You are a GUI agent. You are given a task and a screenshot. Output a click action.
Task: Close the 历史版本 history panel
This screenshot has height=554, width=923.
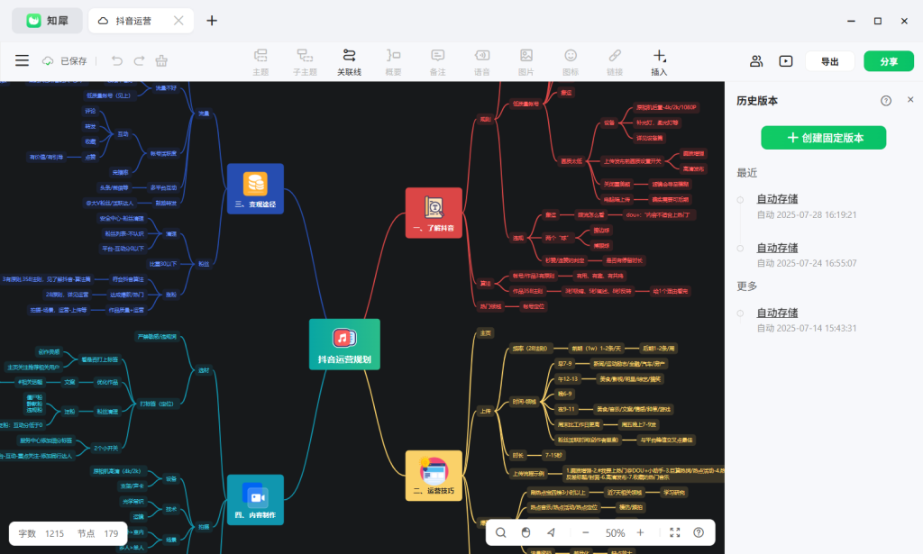point(910,100)
